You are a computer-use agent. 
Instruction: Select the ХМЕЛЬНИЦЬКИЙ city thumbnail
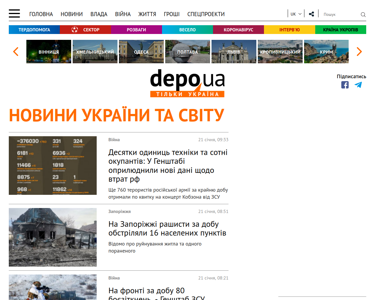95,52
